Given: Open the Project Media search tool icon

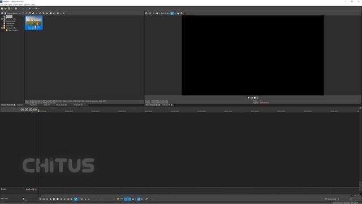Looking at the screenshot, I should pyautogui.click(x=63, y=14).
